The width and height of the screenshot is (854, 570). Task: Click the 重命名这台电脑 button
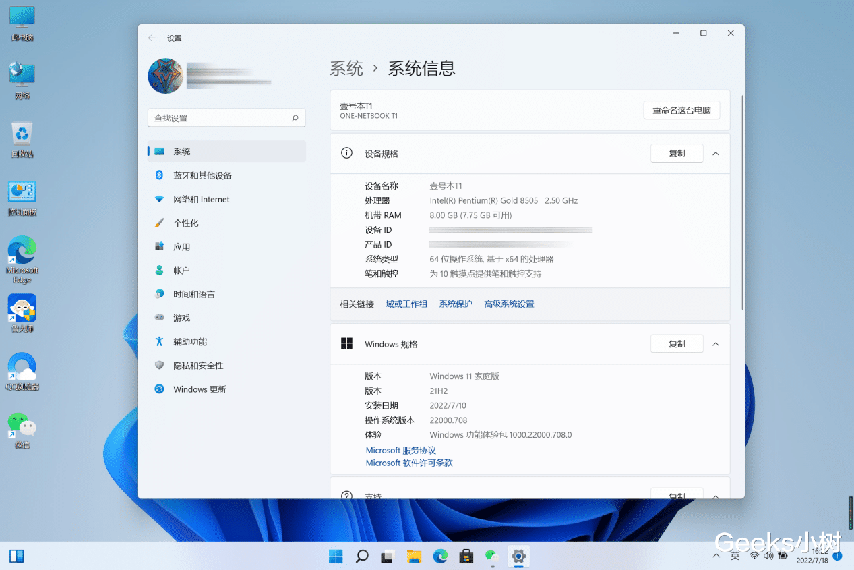(681, 109)
